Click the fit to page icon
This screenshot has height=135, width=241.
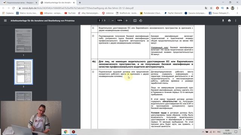tap(135, 21)
